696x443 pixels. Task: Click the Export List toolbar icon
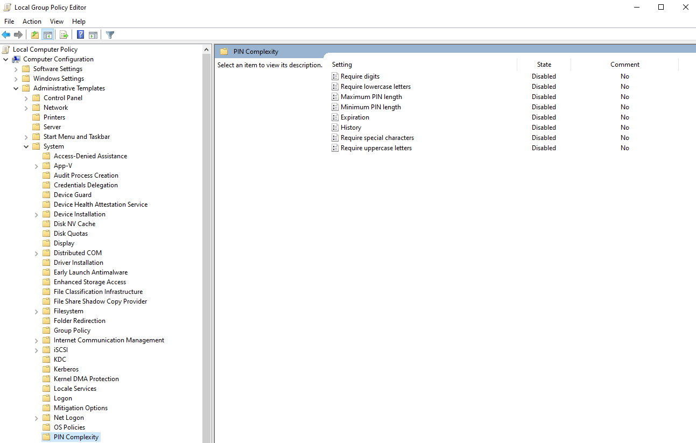[64, 34]
